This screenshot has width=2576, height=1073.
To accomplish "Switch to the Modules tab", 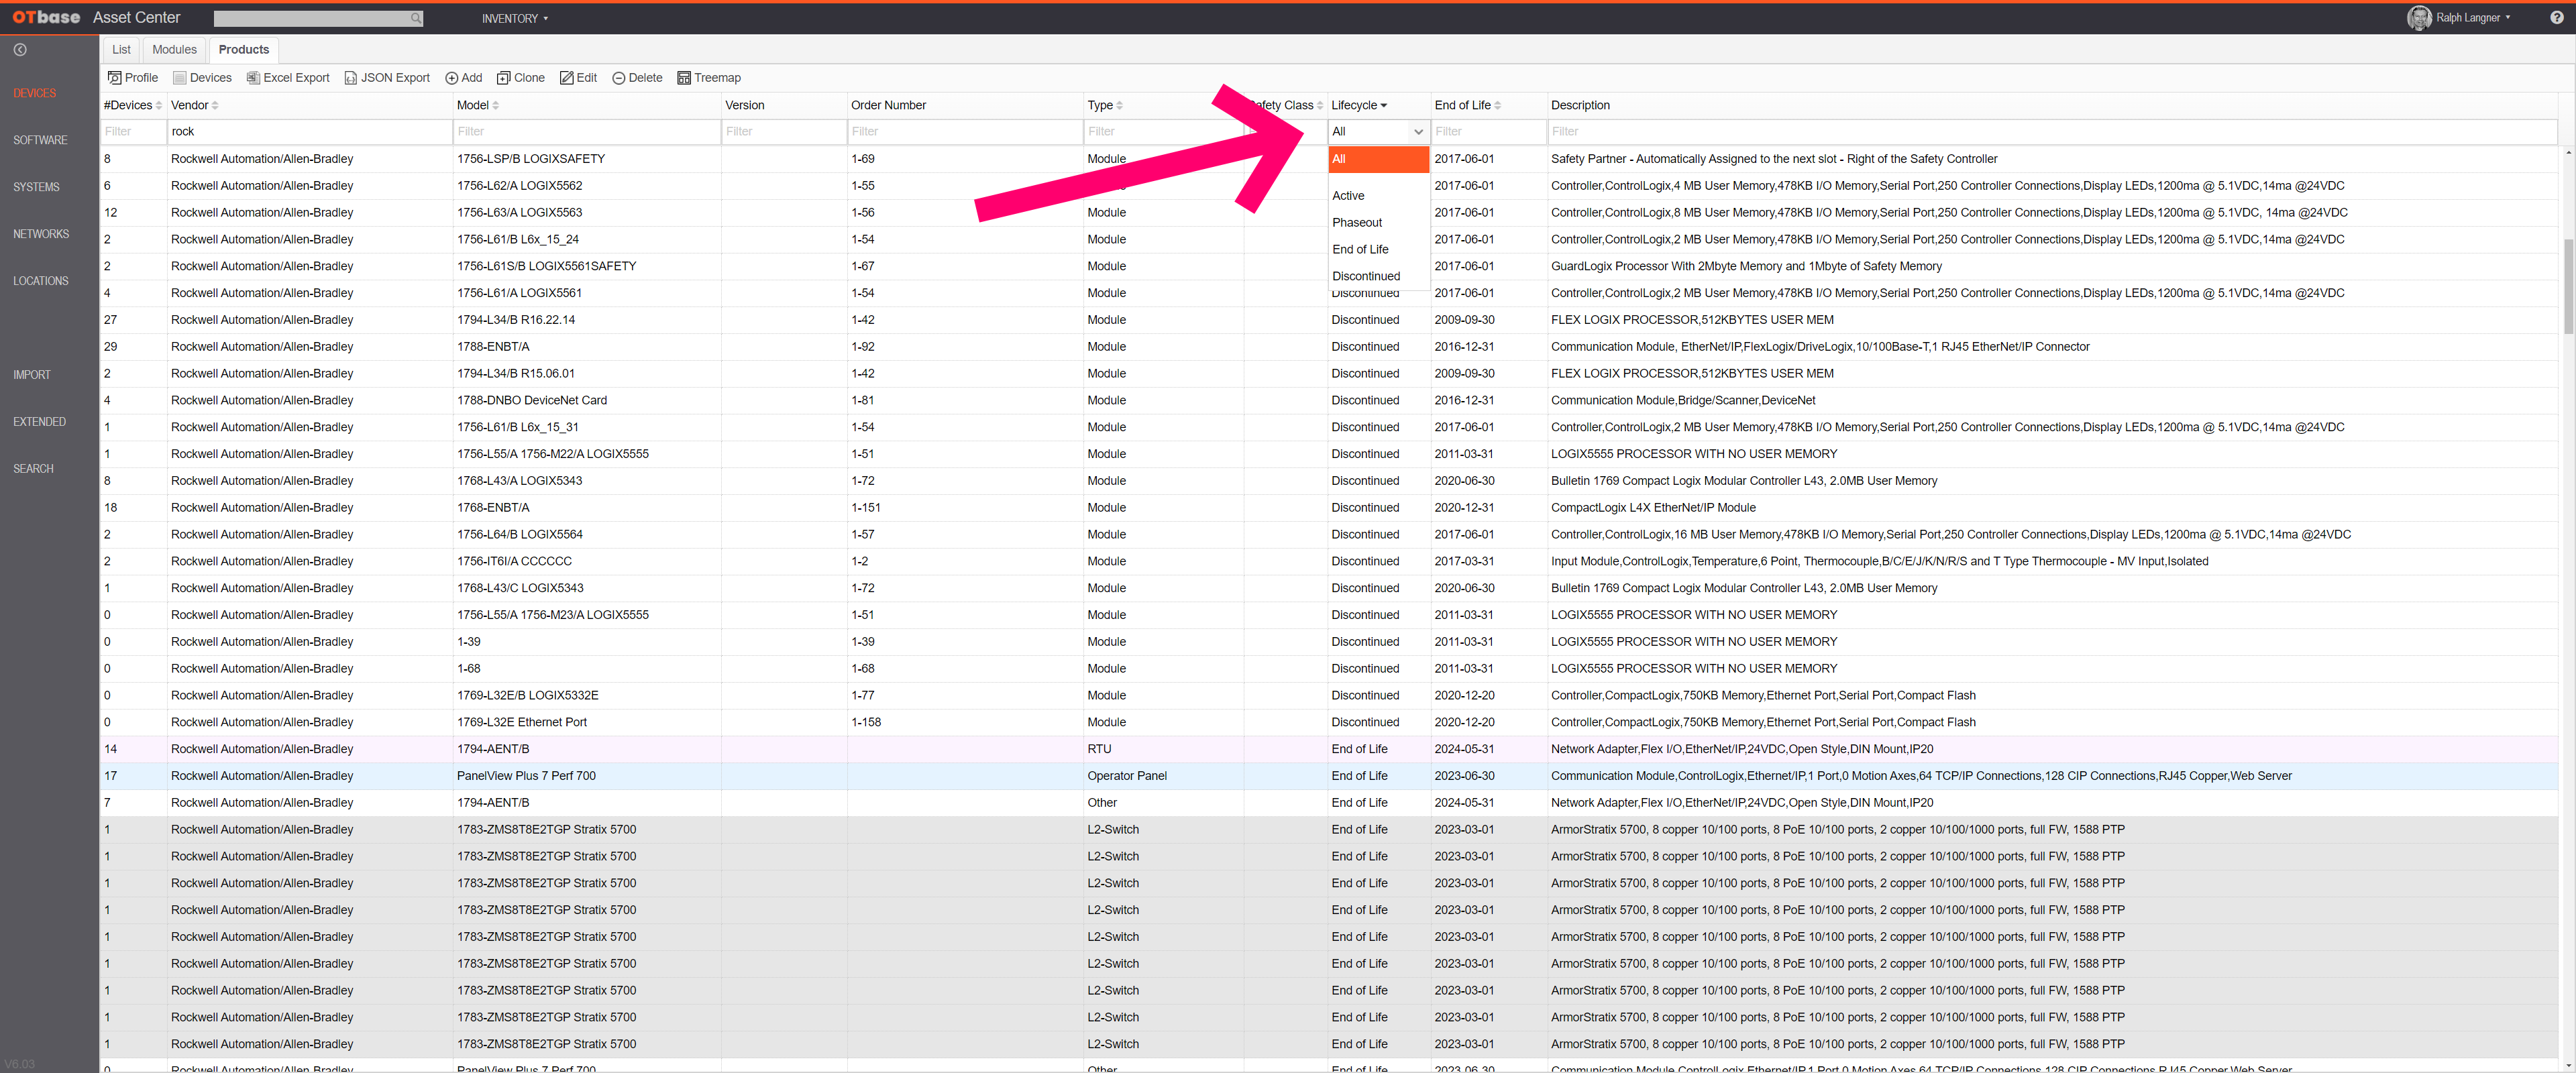I will [174, 50].
